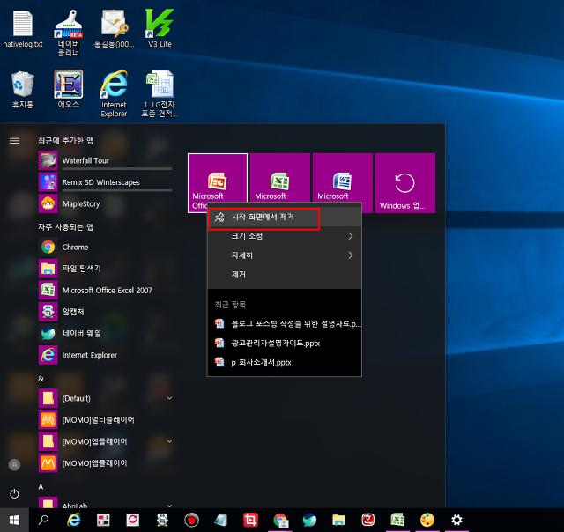Viewport: 564px width, 532px height.
Task: Expand arrow next to 크기 조정
Action: coord(351,236)
